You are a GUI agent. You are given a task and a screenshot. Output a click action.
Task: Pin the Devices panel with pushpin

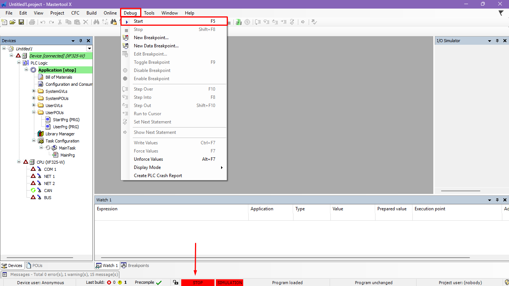tap(81, 41)
